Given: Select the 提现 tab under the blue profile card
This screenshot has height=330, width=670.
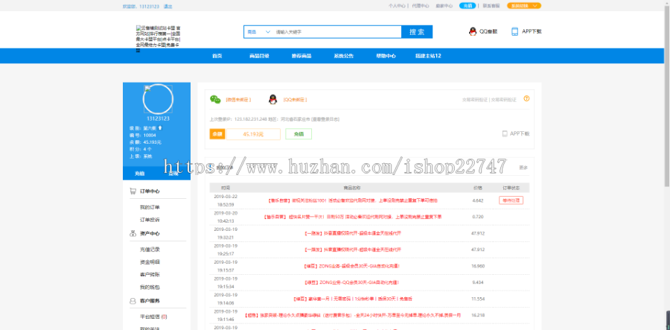Looking at the screenshot, I should point(173,174).
